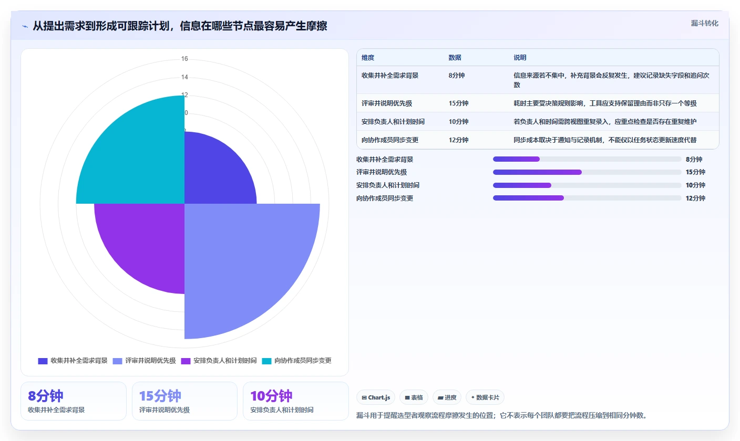Click the progress-list label 评审并说明优先级

[382, 172]
